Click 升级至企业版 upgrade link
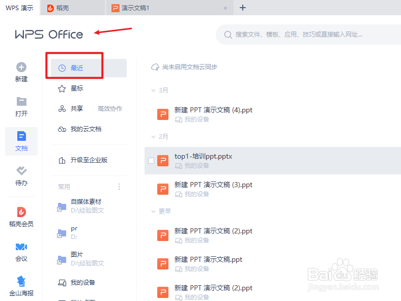401x301 pixels. point(89,160)
